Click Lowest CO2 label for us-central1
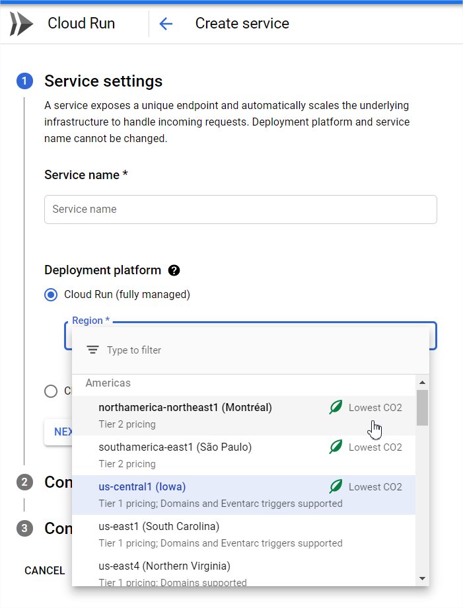 tap(375, 486)
